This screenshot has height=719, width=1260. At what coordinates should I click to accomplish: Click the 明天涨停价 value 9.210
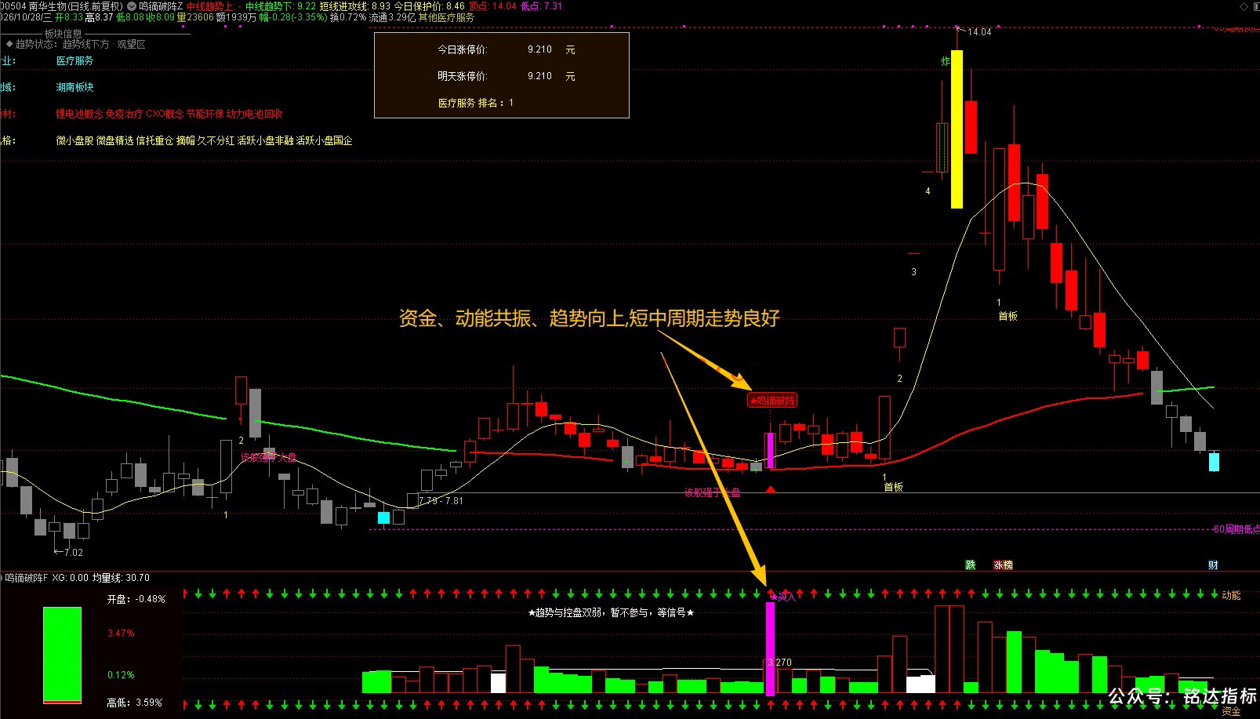pyautogui.click(x=539, y=76)
